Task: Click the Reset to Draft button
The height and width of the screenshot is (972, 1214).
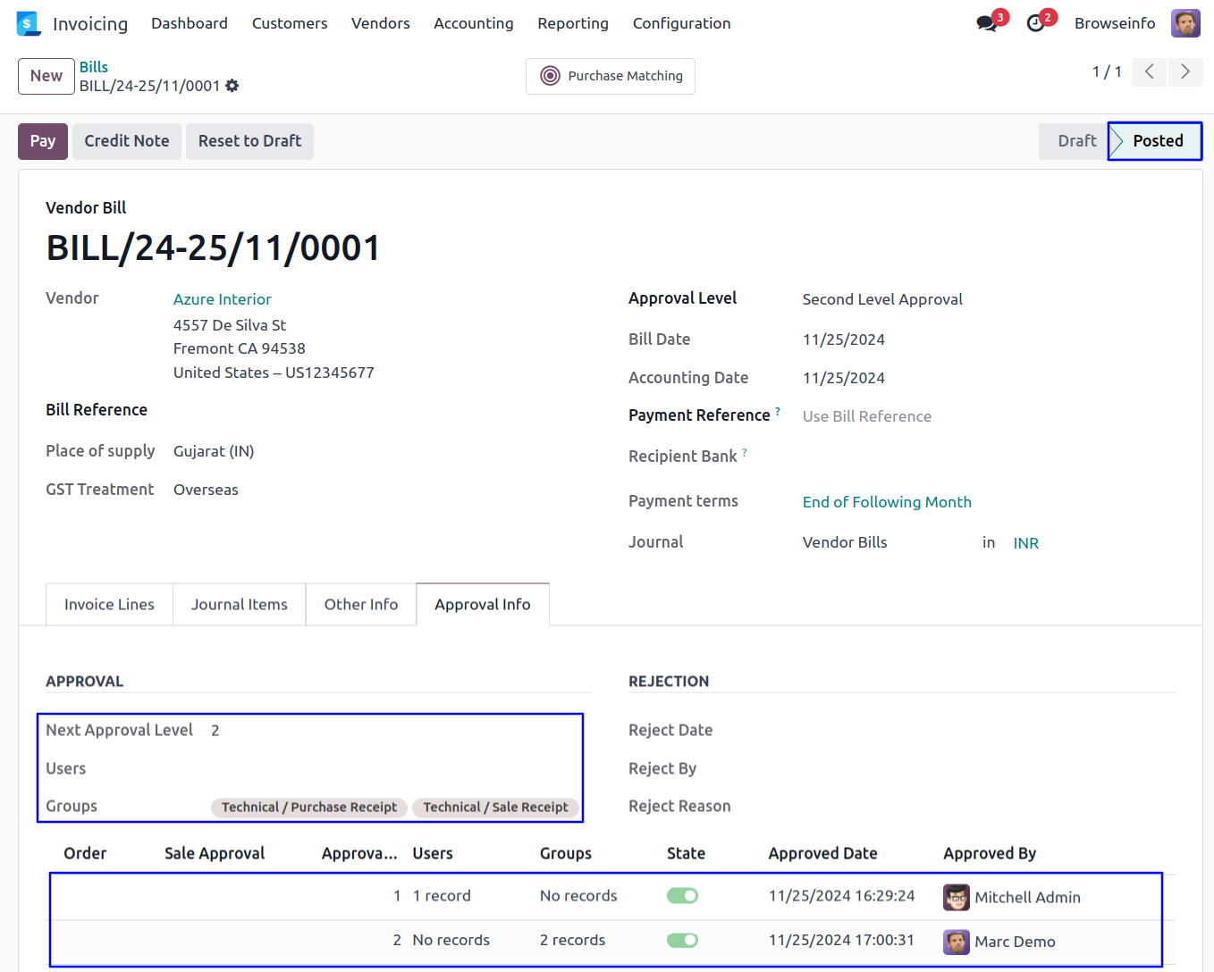Action: 249,141
